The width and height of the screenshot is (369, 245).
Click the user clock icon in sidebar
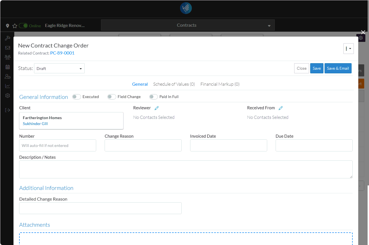click(8, 76)
